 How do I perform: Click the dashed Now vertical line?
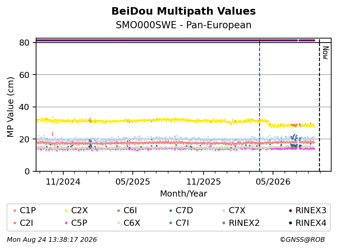[320, 105]
